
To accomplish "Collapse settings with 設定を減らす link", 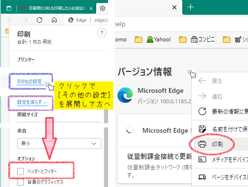I will coord(32,102).
